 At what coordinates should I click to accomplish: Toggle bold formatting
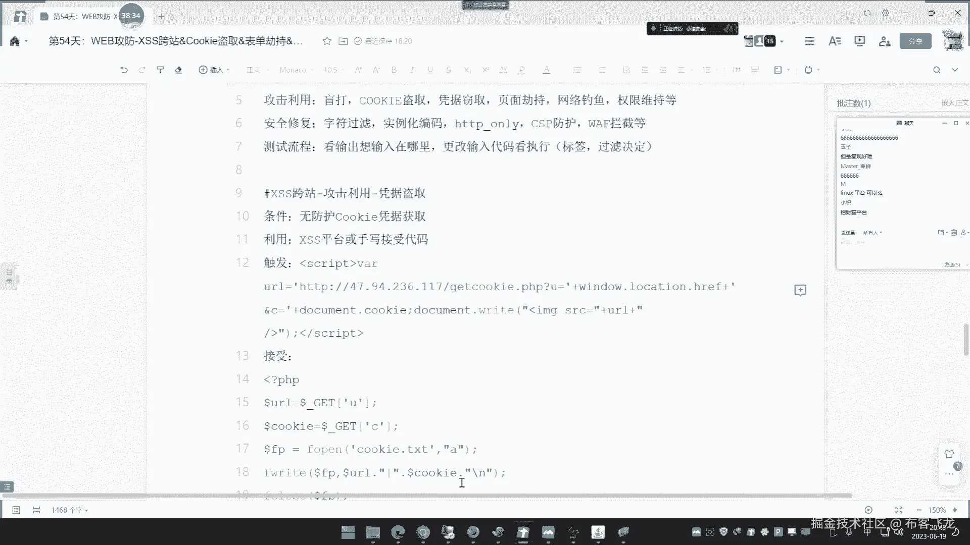pyautogui.click(x=394, y=70)
